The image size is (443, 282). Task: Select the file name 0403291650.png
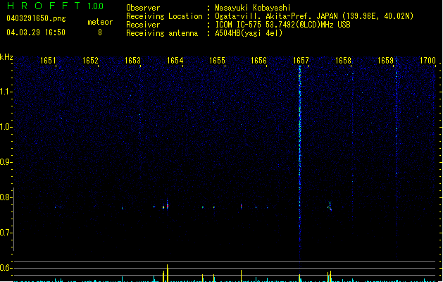(36, 18)
